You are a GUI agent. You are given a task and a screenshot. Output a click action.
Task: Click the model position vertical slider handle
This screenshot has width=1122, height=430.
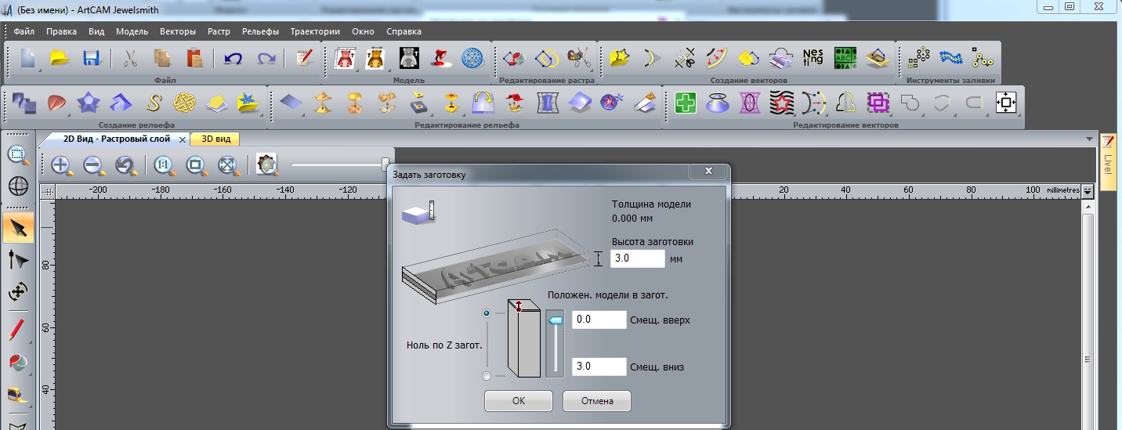coord(556,320)
